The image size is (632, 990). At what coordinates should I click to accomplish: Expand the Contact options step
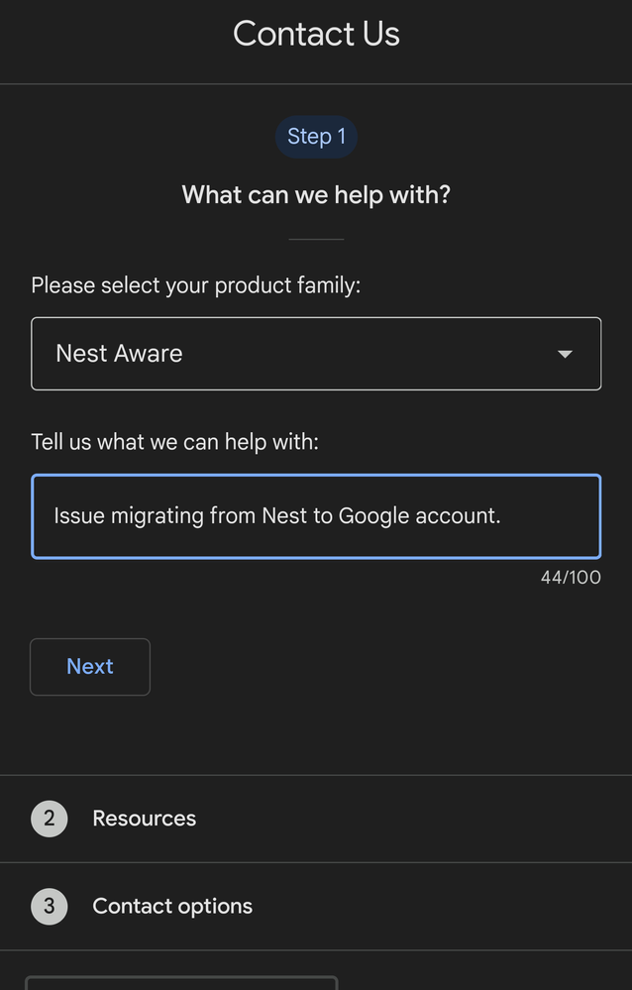coord(172,906)
